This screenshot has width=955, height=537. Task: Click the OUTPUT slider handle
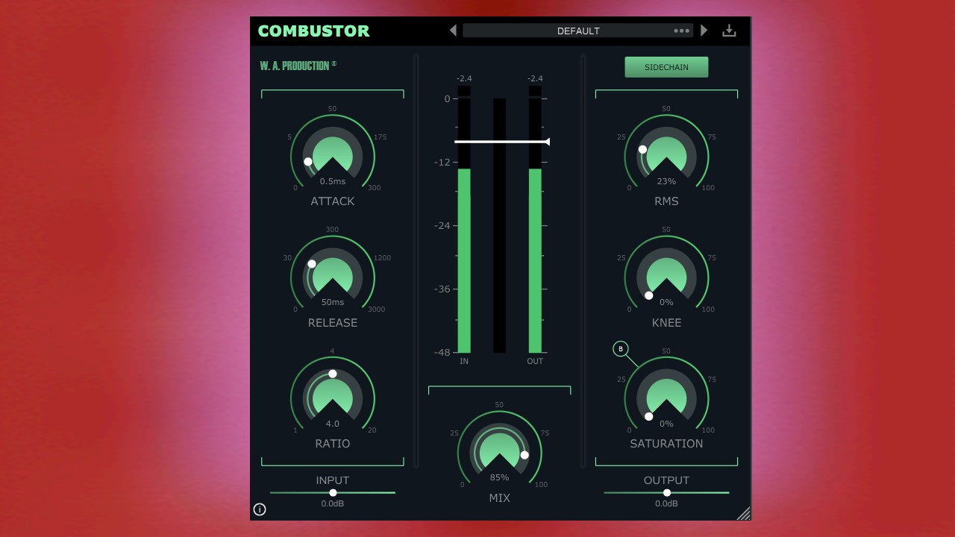(666, 492)
